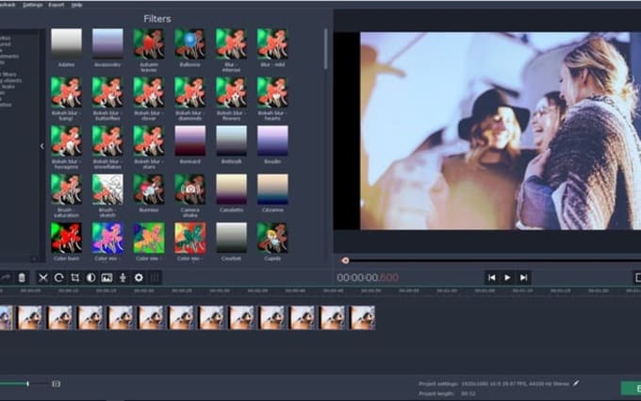Collapse the filter categories sidebar arrow
Image resolution: width=641 pixels, height=401 pixels.
click(x=42, y=146)
